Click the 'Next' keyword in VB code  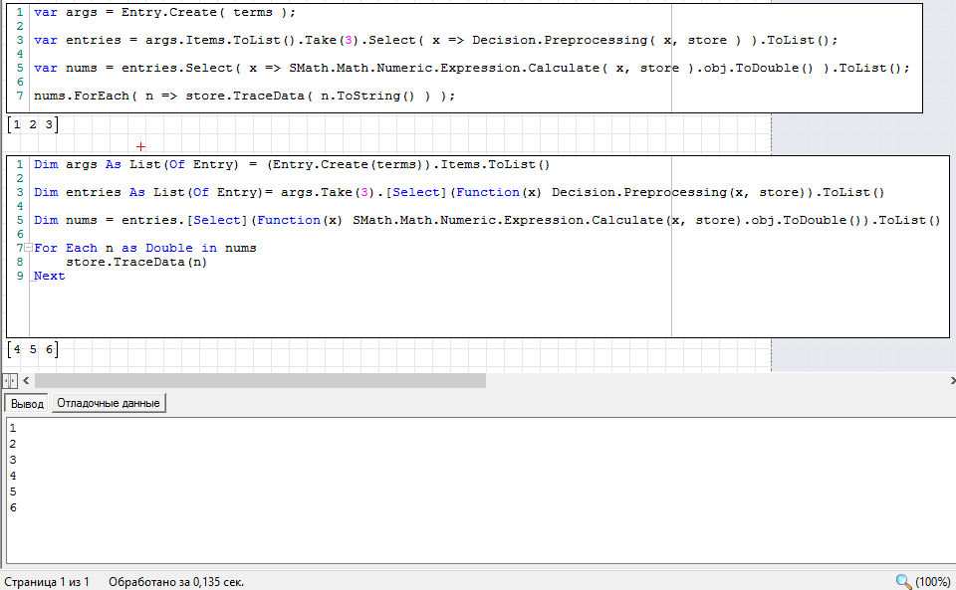[49, 276]
